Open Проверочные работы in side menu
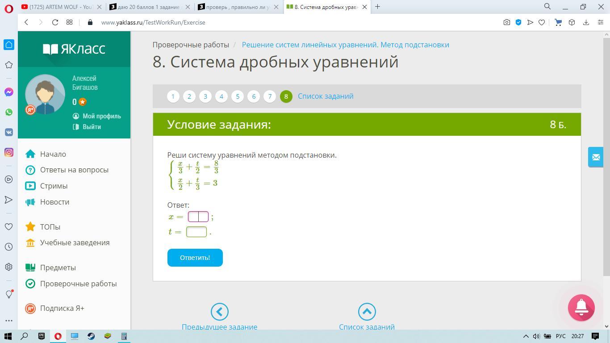610x343 pixels. click(71, 284)
